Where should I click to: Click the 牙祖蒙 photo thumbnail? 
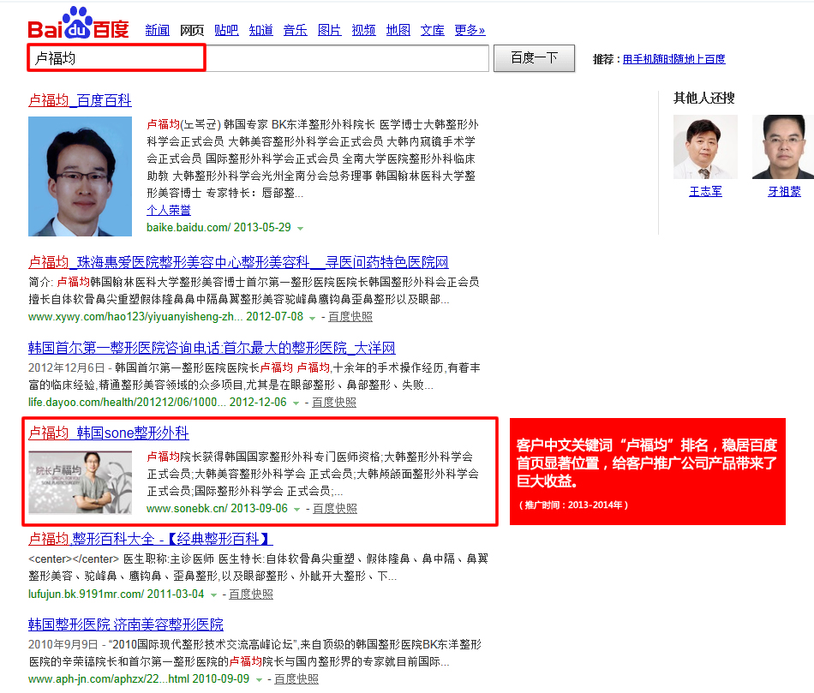(783, 146)
